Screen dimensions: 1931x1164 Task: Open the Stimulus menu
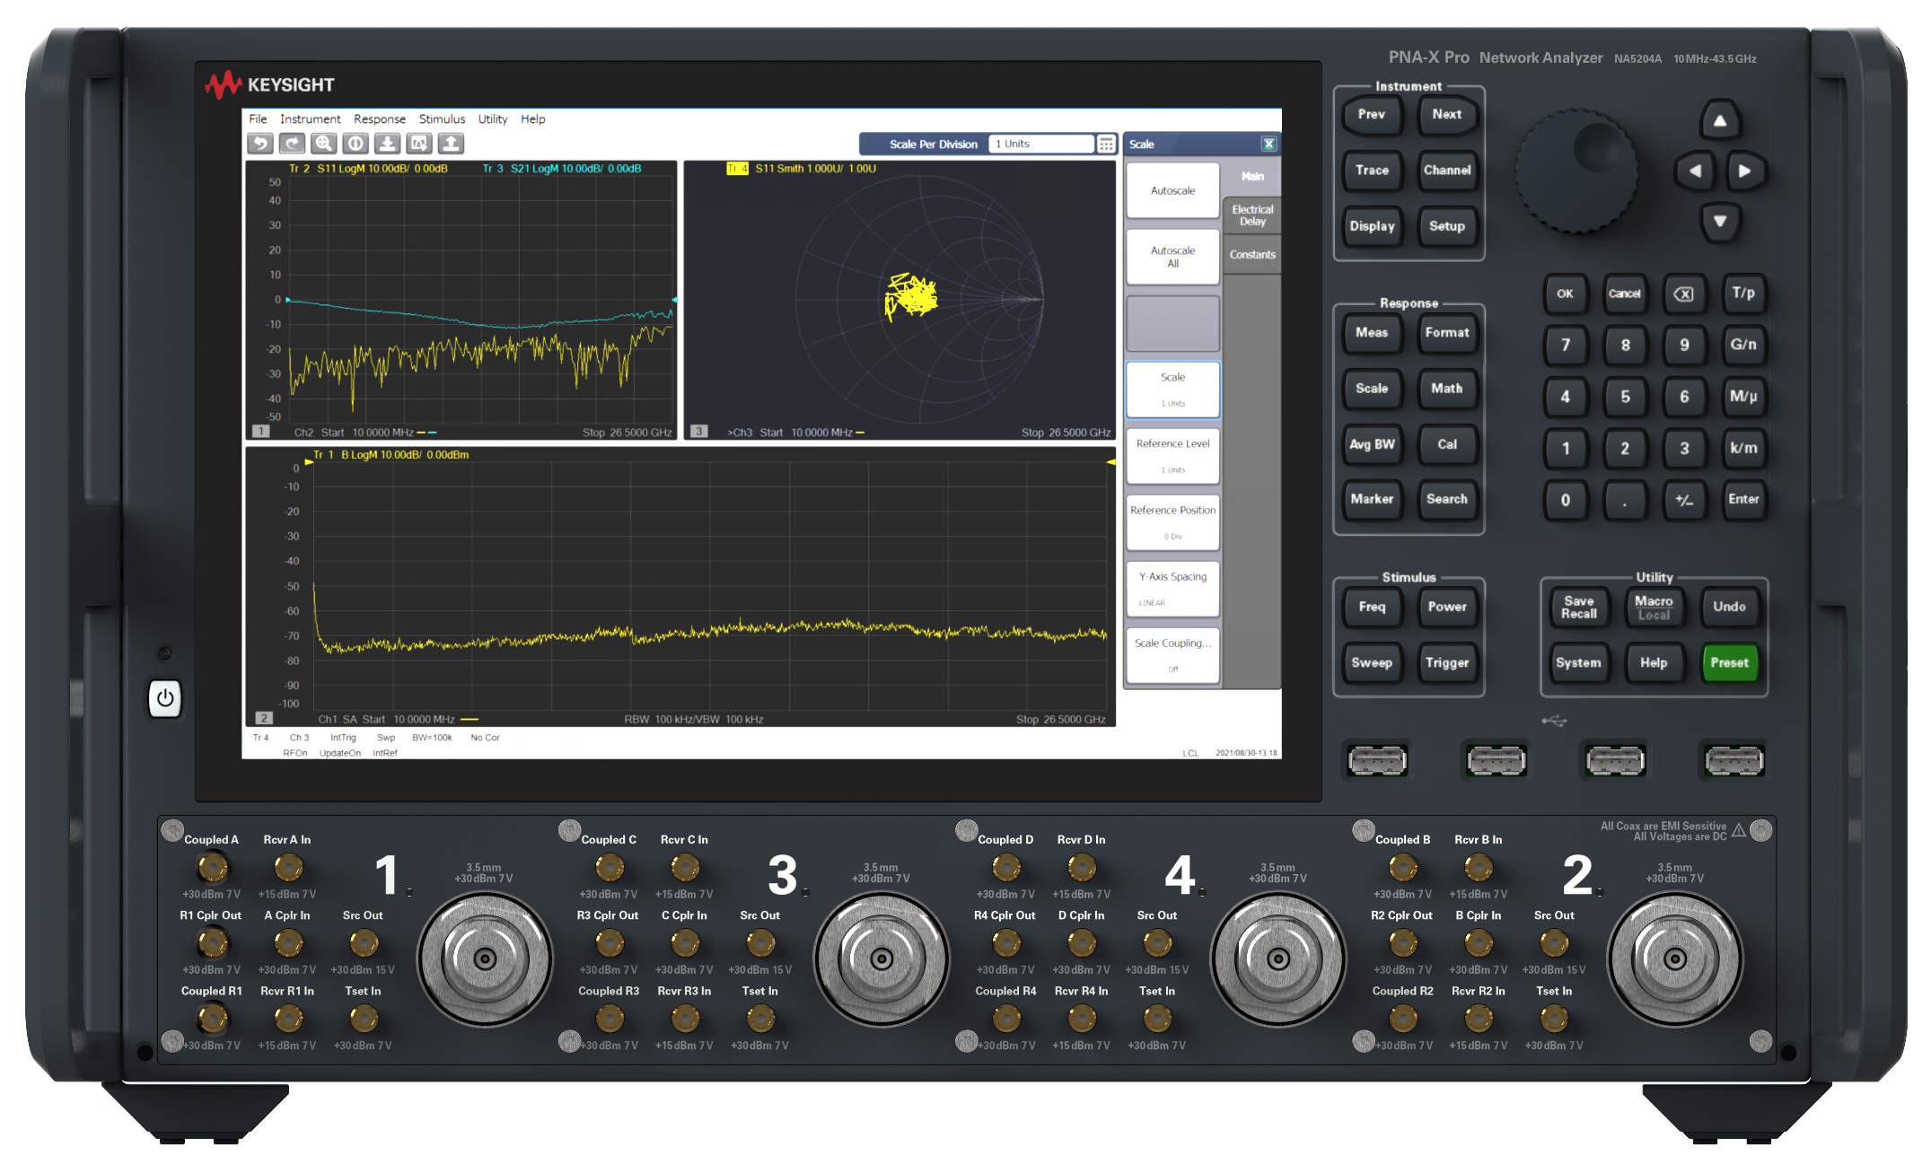(442, 118)
